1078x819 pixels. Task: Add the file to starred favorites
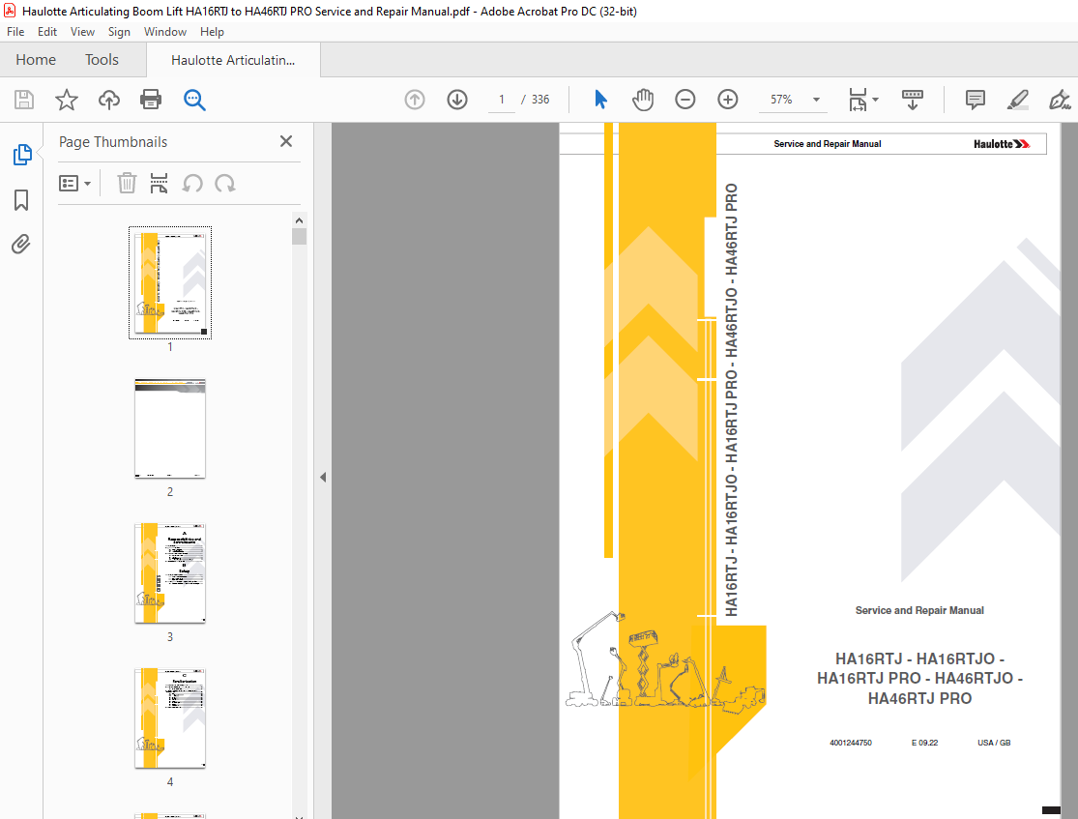(67, 100)
